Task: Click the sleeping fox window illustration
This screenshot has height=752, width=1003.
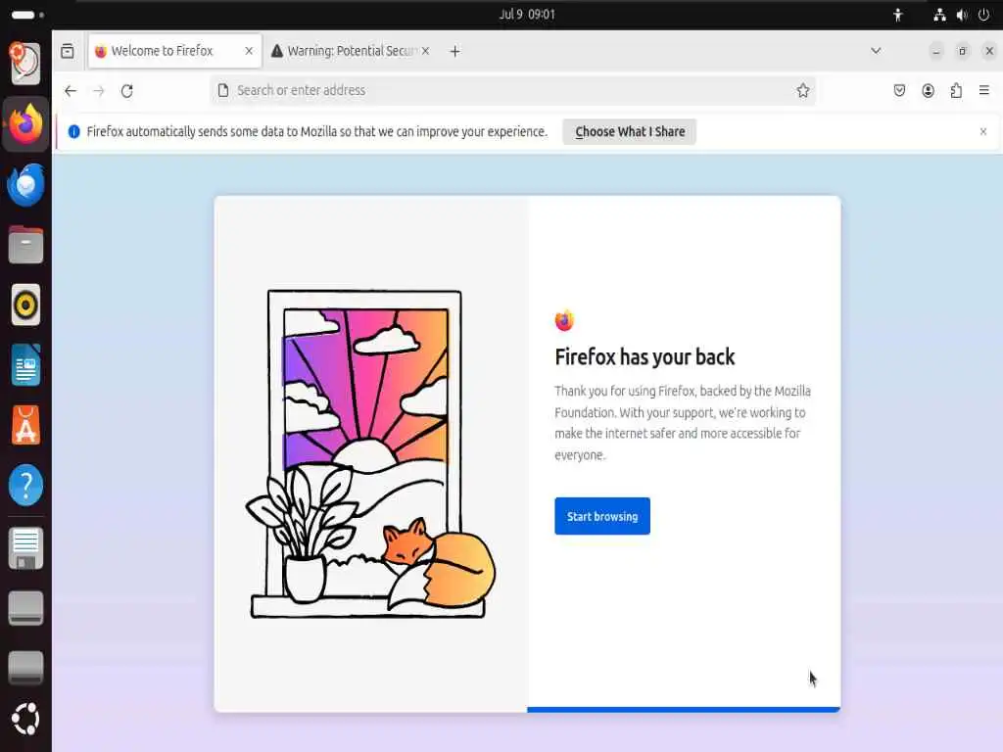Action: click(x=369, y=454)
